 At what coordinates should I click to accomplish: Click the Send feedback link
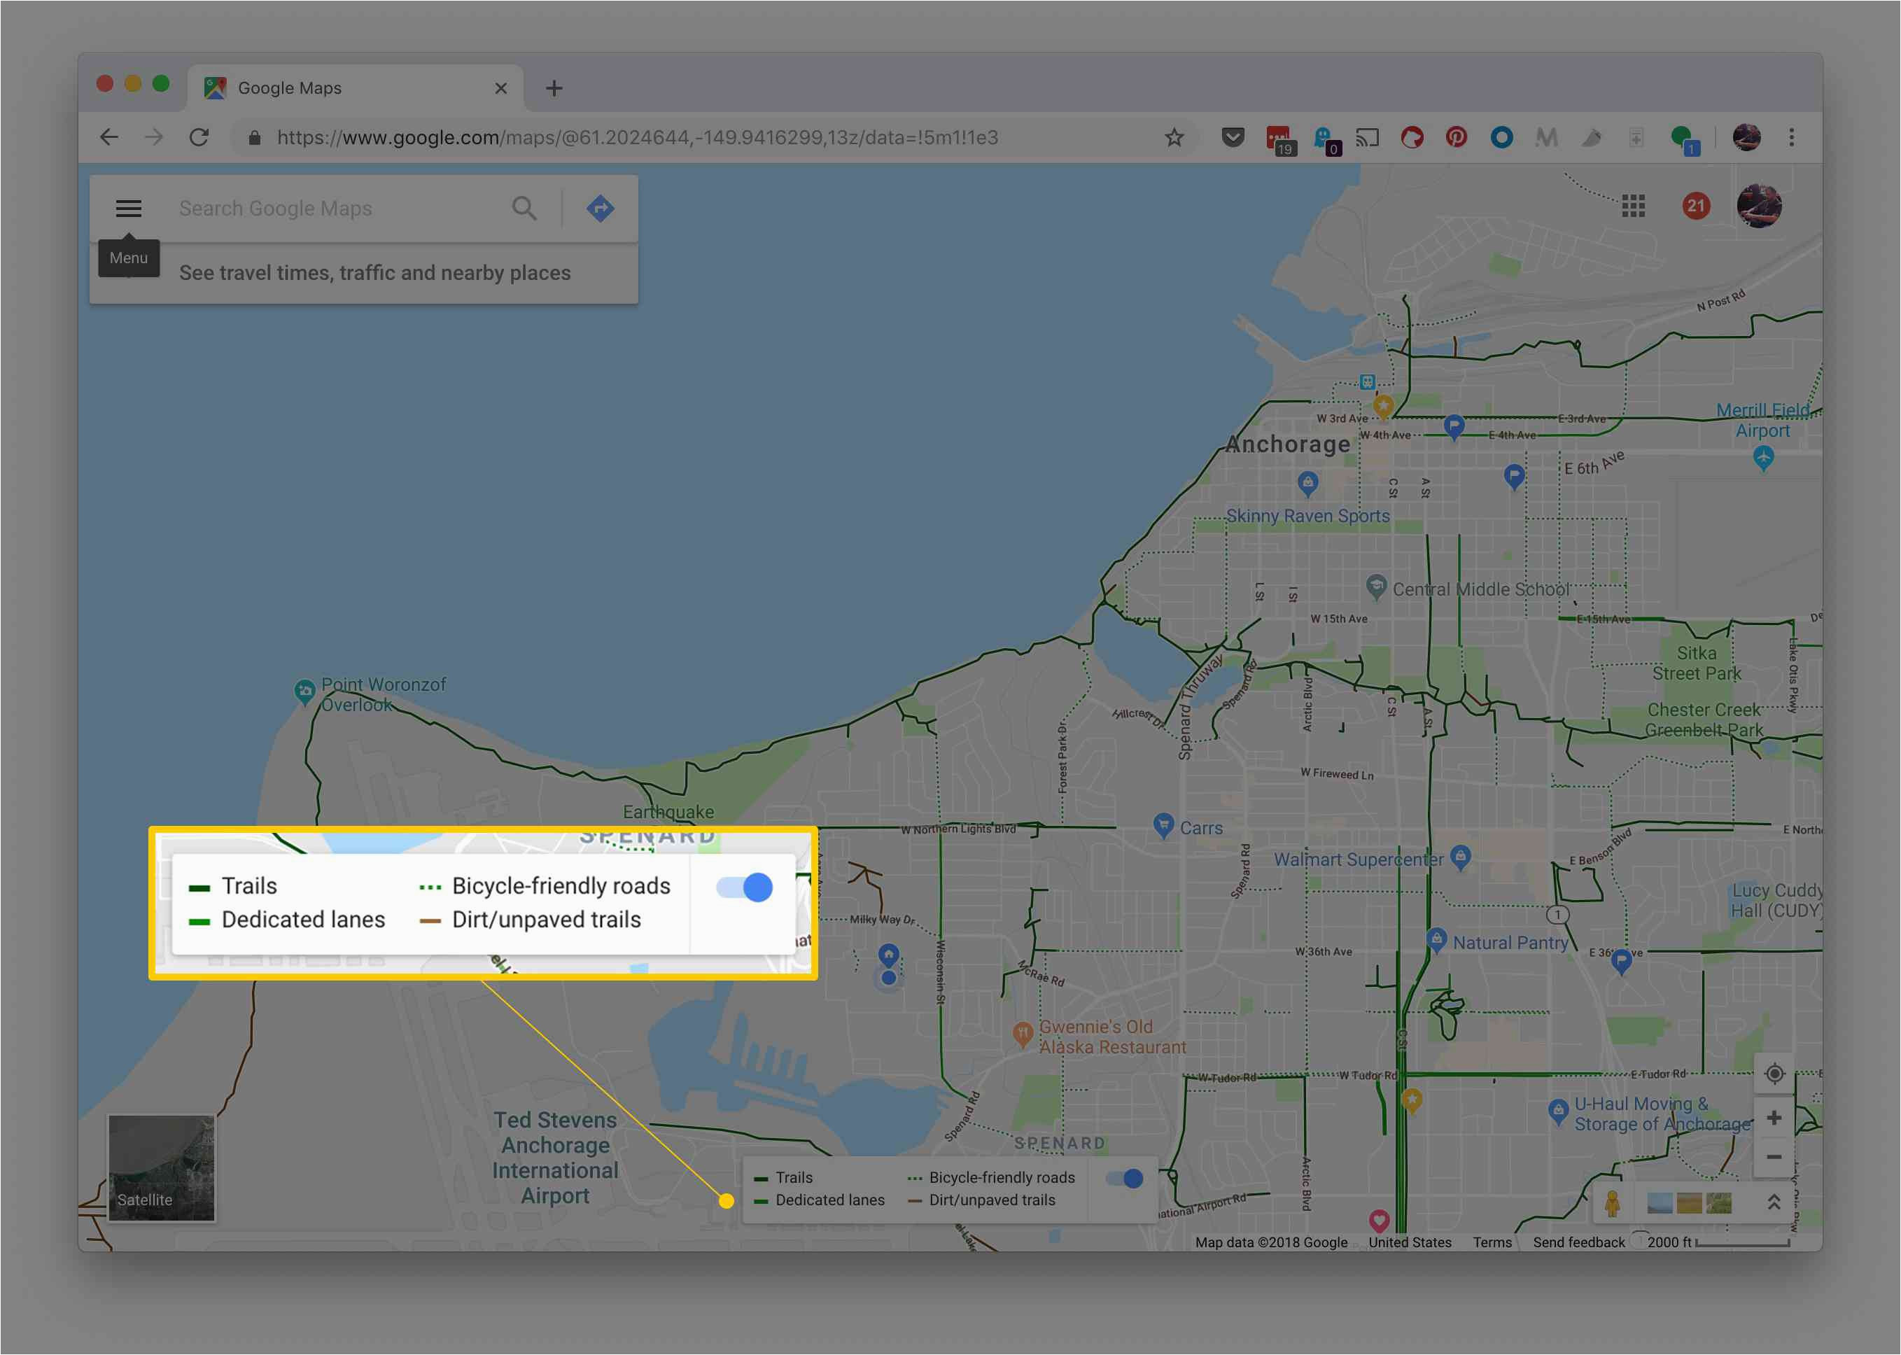pyautogui.click(x=1579, y=1242)
